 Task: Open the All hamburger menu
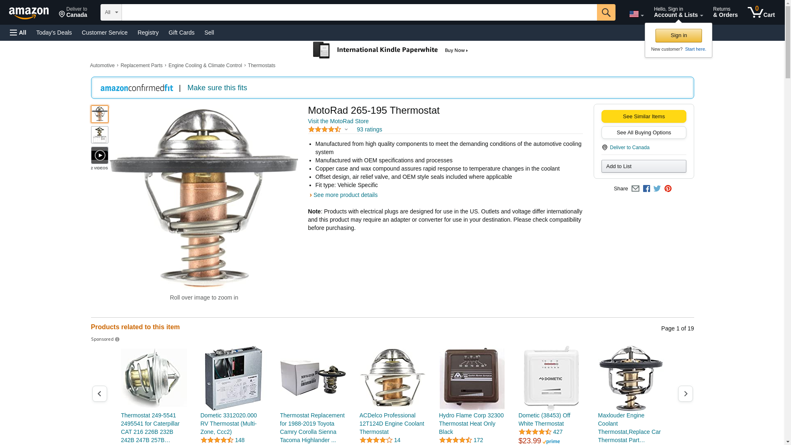click(x=18, y=33)
